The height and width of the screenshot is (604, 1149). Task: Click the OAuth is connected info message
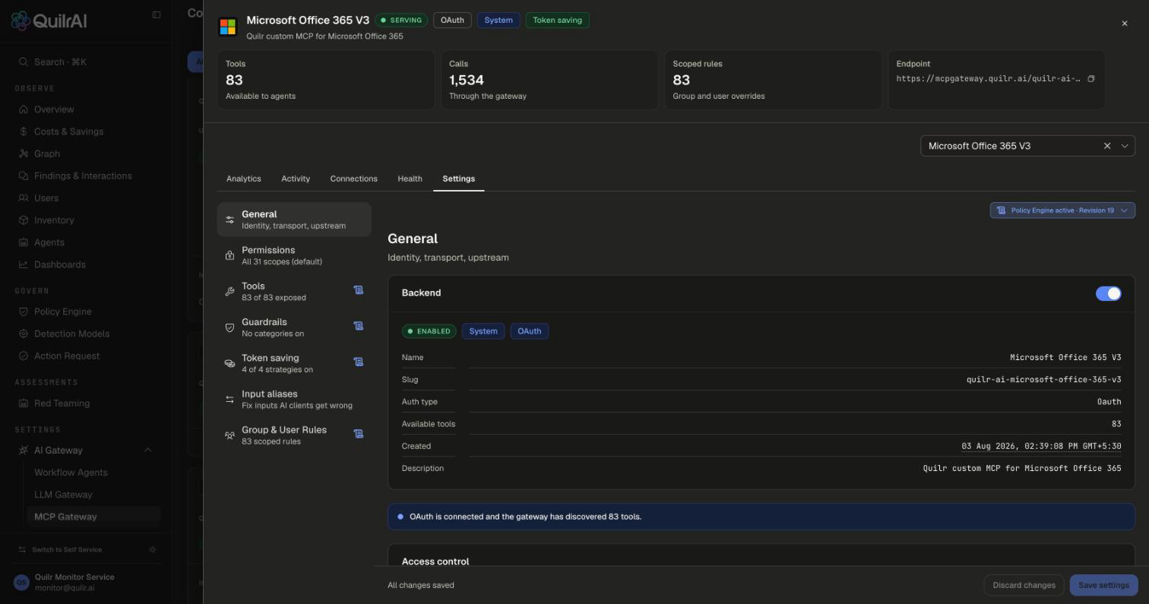point(761,517)
